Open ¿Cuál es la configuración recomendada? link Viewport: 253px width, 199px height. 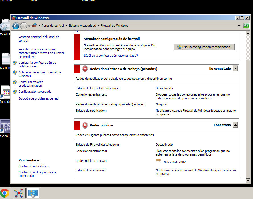[110, 56]
